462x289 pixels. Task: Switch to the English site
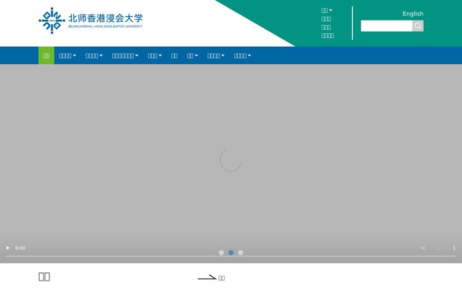pos(413,14)
